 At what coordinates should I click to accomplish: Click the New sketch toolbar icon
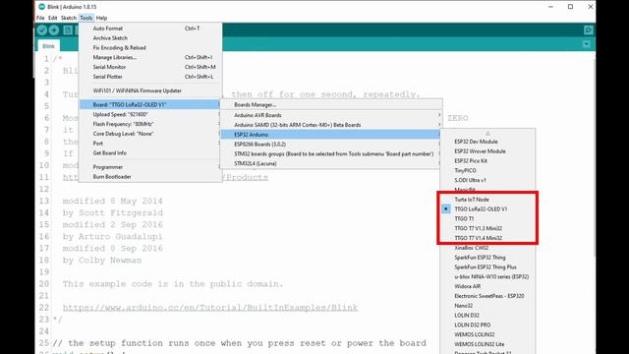68,30
